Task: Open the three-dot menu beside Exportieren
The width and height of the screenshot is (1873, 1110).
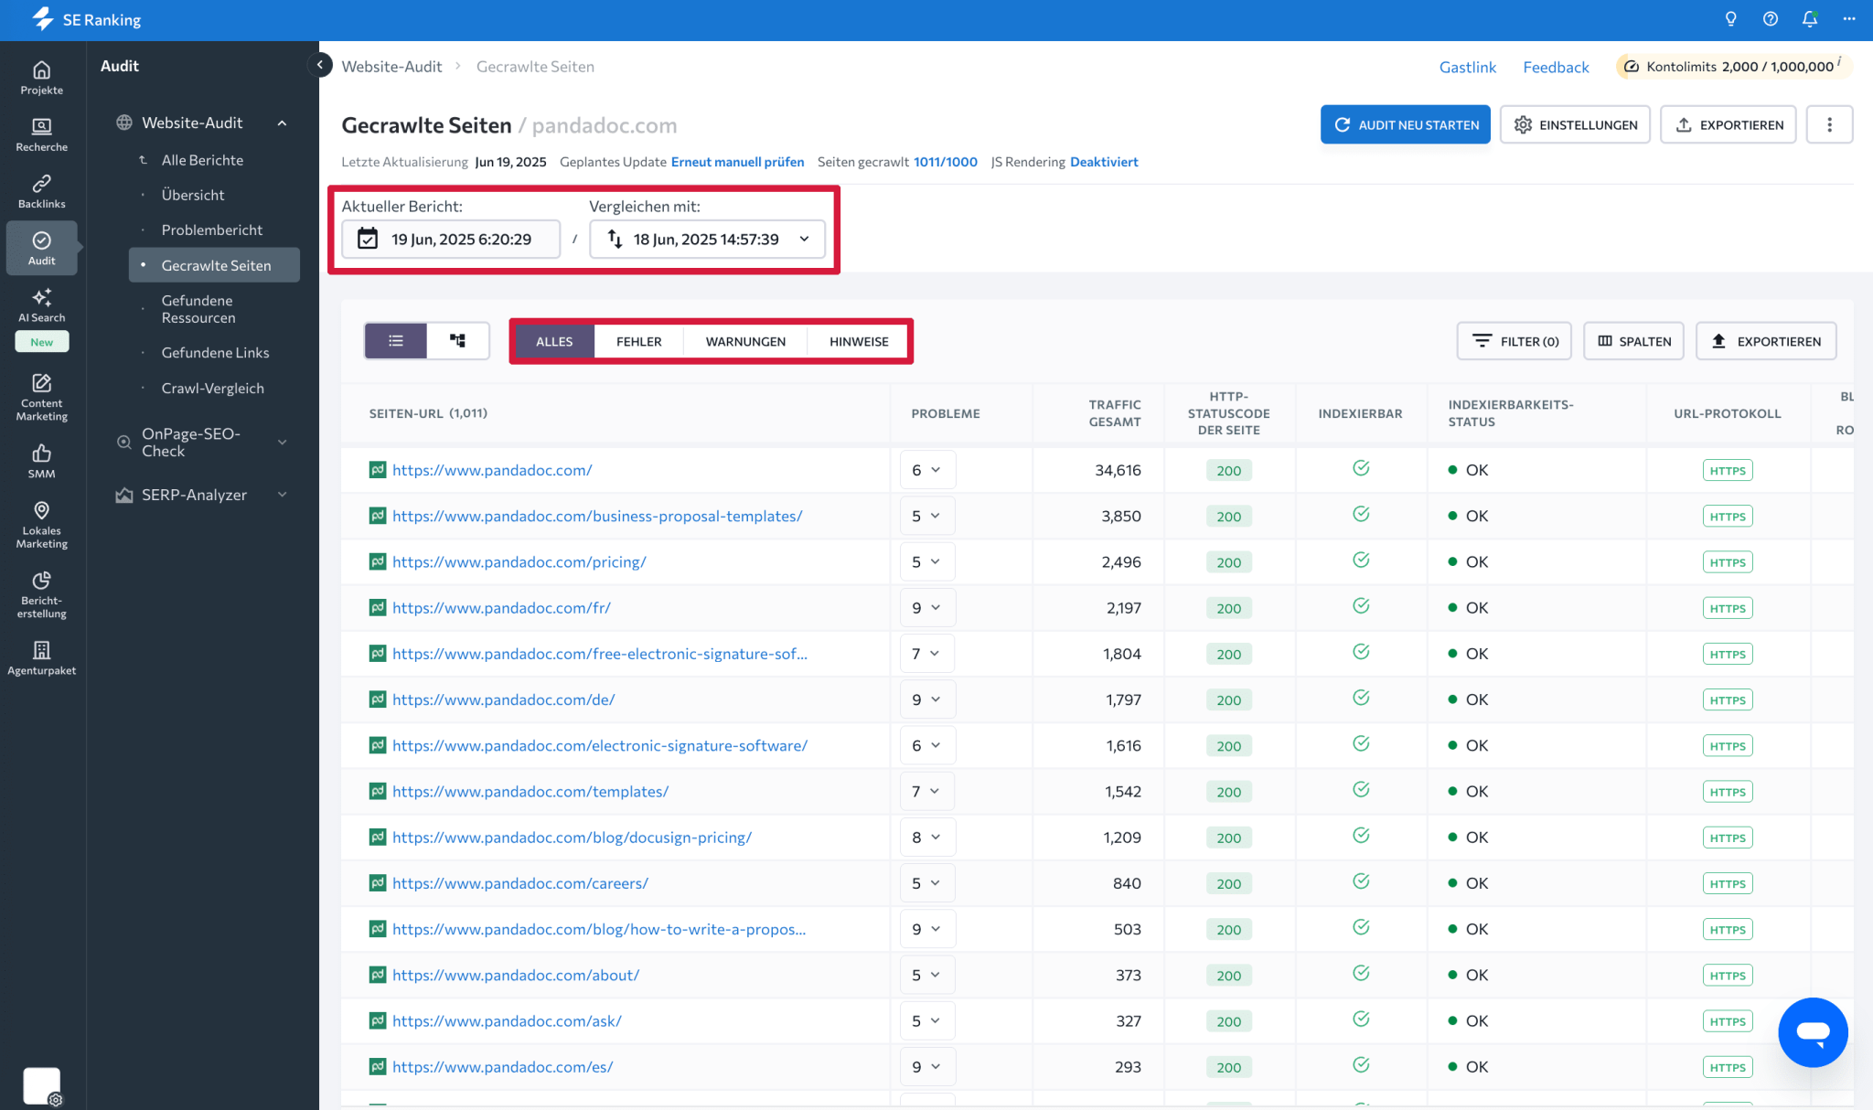Action: tap(1829, 124)
